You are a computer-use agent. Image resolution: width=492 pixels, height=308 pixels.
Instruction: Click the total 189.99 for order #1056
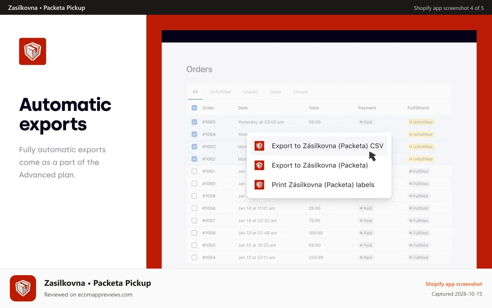[x=316, y=233]
